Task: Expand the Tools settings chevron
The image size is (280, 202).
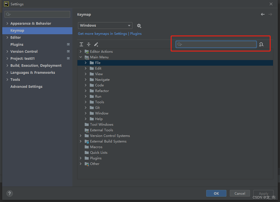Action: 7,79
